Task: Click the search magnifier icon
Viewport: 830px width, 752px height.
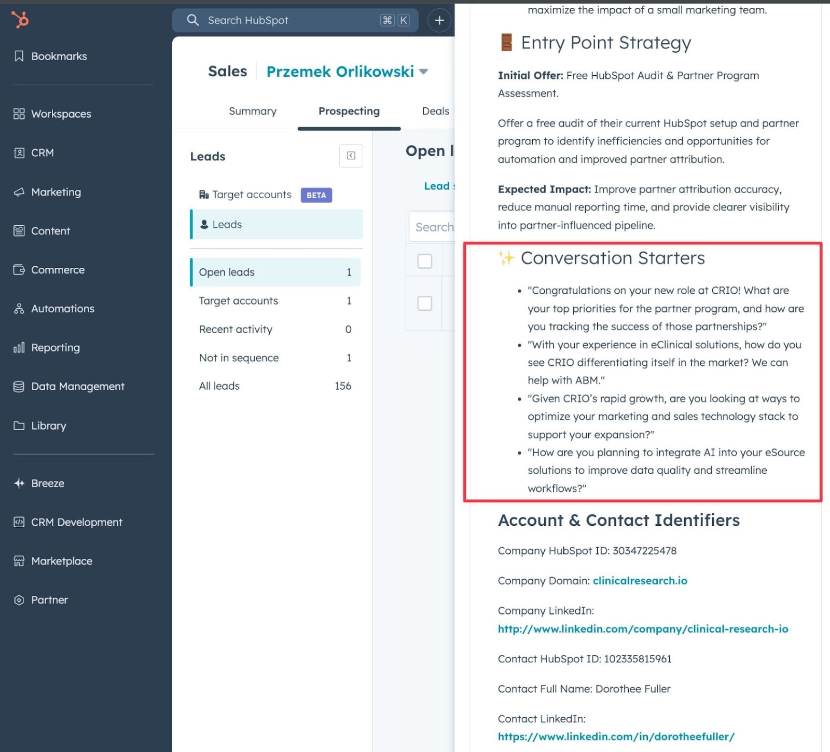Action: [x=193, y=20]
